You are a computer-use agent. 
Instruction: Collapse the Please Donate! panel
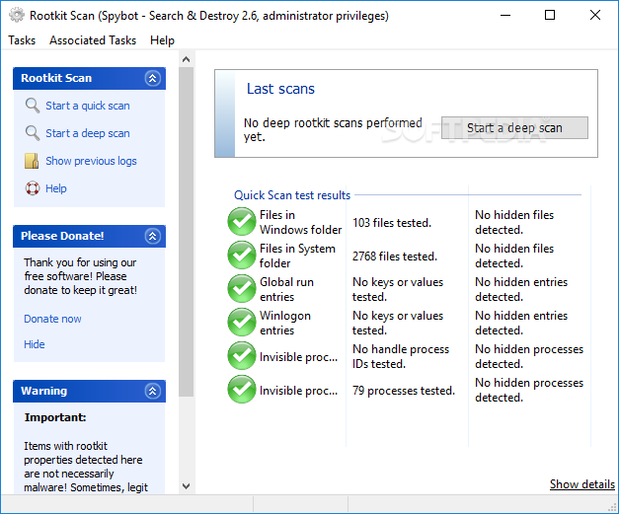pyautogui.click(x=152, y=236)
